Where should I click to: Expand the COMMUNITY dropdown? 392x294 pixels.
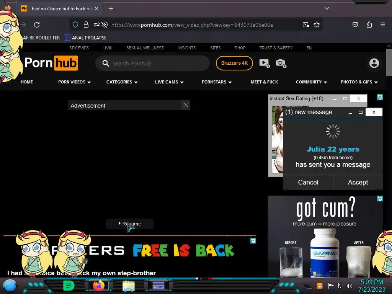tap(311, 82)
